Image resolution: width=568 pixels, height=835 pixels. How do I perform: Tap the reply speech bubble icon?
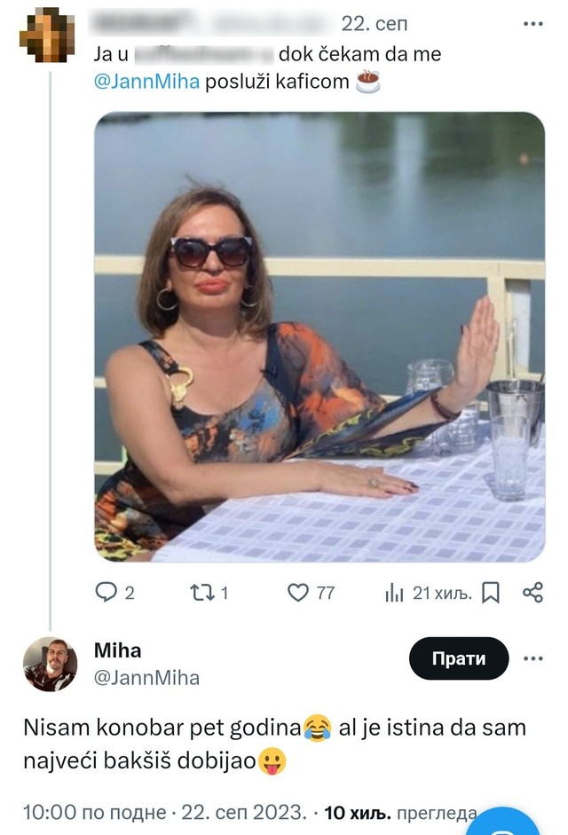pyautogui.click(x=106, y=593)
